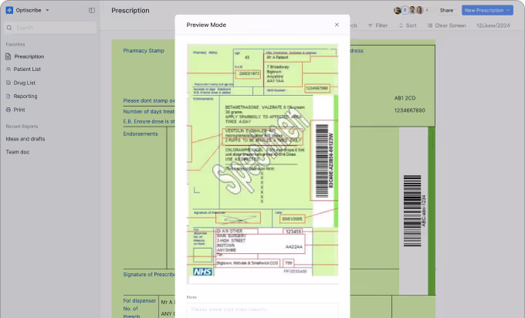Click the Prescription page title
The height and width of the screenshot is (318, 525).
tap(130, 10)
